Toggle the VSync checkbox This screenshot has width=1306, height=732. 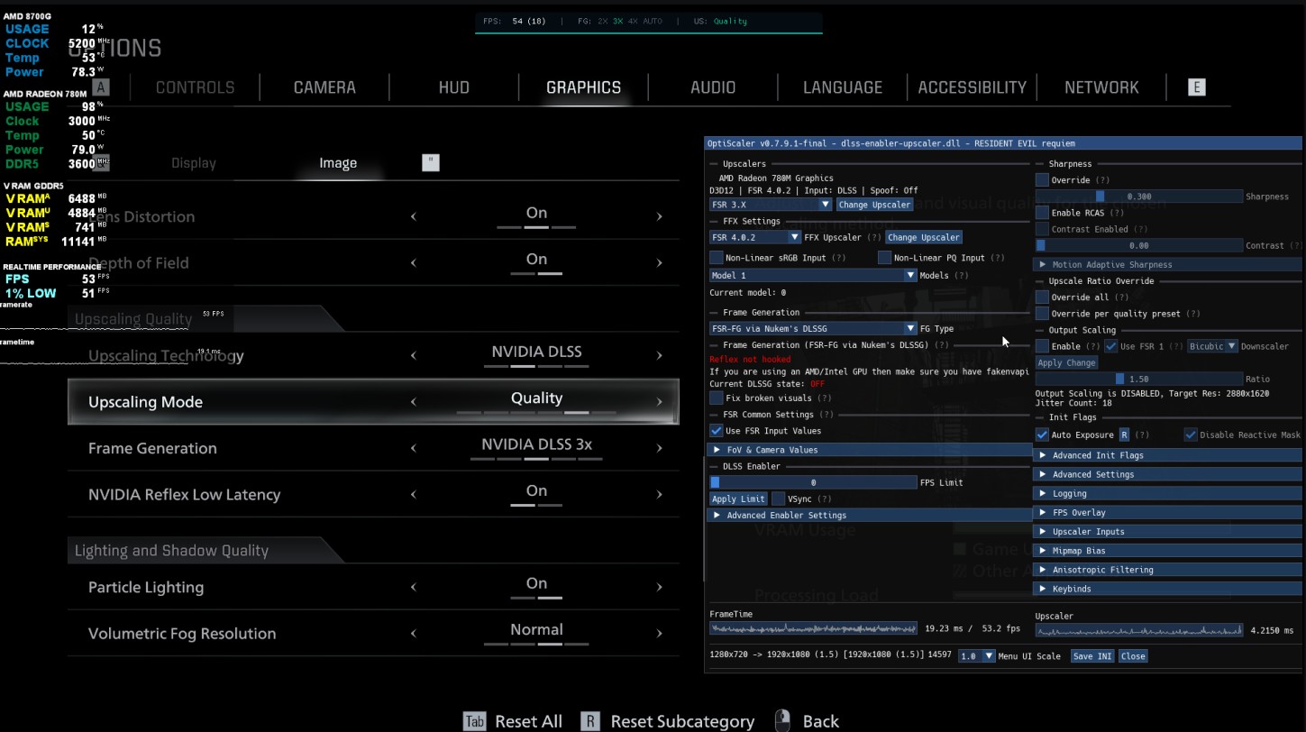tap(779, 499)
